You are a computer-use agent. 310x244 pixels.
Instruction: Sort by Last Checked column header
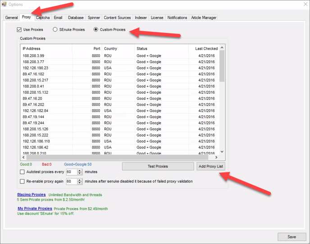click(x=204, y=48)
